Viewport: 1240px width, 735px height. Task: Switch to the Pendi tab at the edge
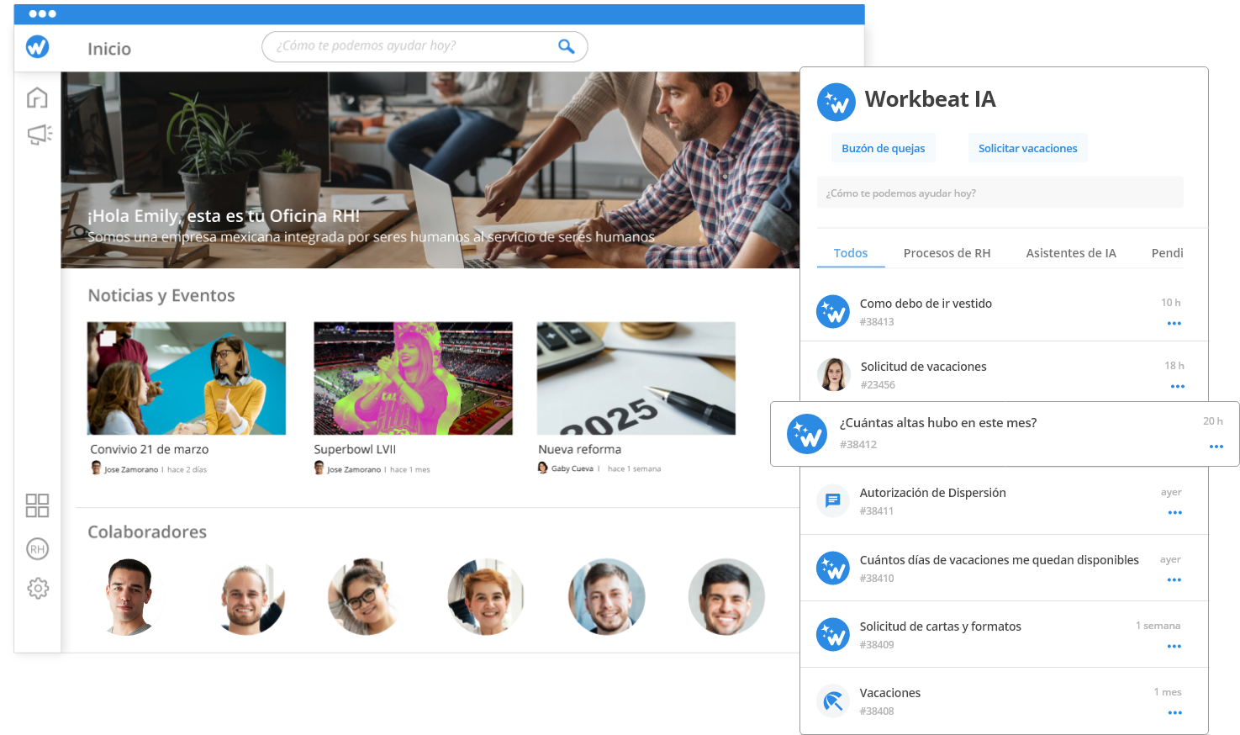[1167, 253]
